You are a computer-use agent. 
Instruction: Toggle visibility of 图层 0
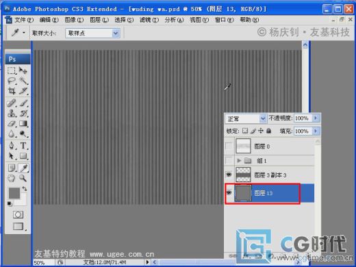(229, 146)
